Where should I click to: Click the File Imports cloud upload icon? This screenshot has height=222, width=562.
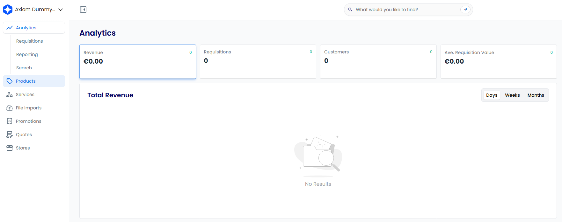pyautogui.click(x=10, y=108)
